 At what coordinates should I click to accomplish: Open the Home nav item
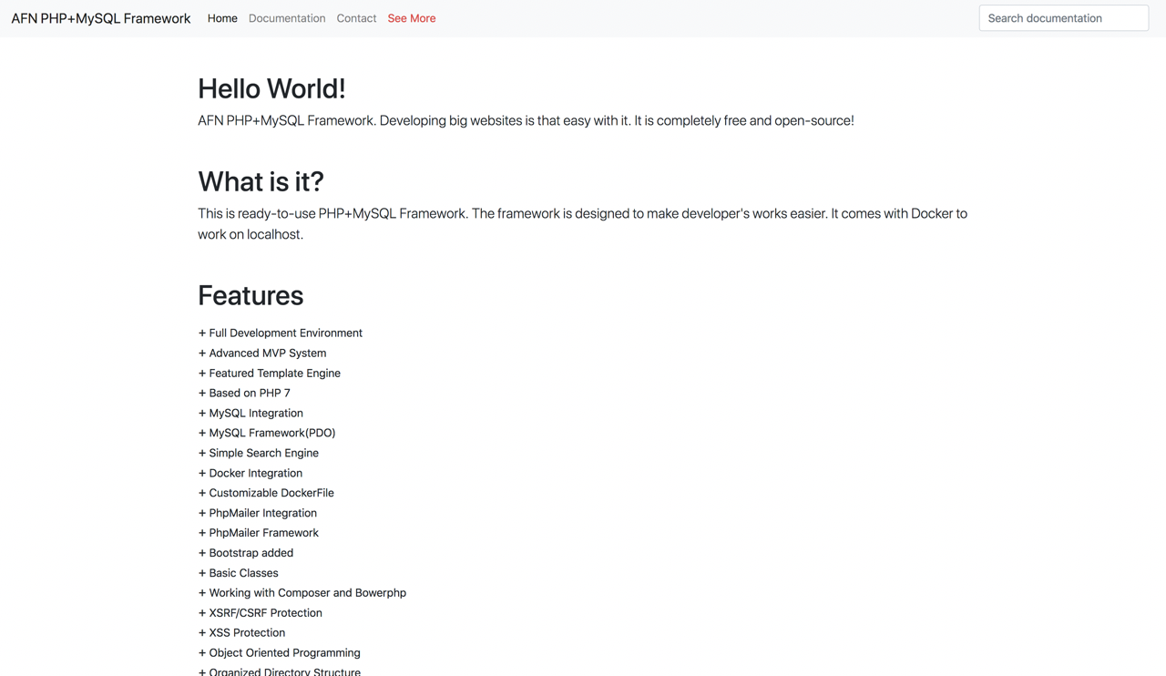[x=222, y=18]
